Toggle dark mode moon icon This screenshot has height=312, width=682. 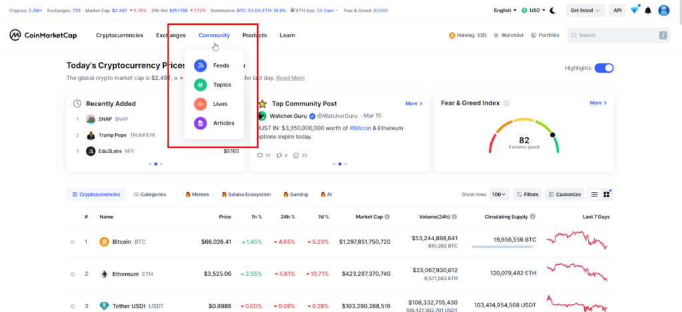coord(553,11)
